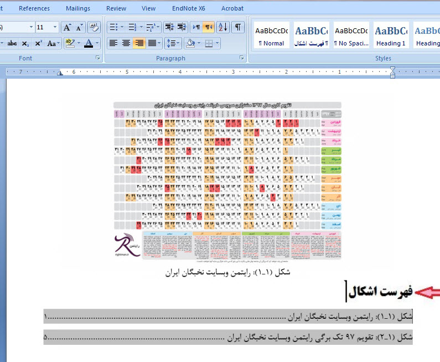Open the EndNote X6 tab

pos(188,8)
